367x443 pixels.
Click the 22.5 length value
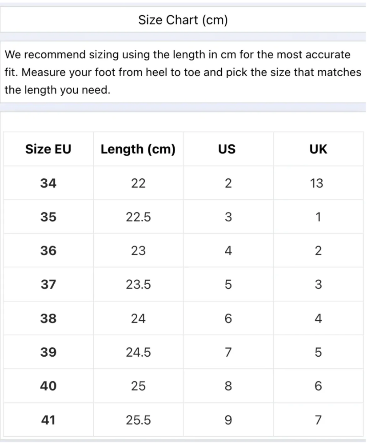point(138,217)
